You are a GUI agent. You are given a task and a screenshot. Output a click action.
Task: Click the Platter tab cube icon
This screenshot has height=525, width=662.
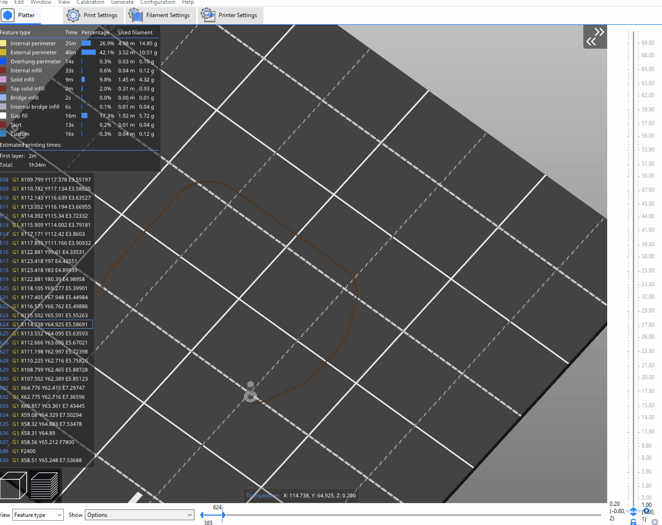[x=8, y=15]
